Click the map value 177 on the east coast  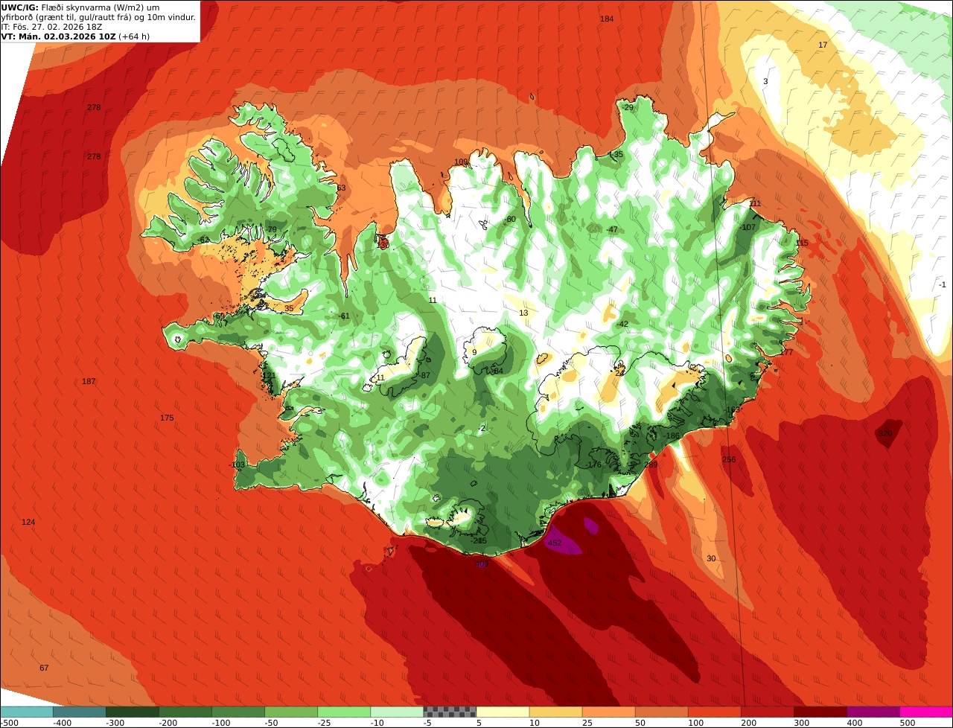(787, 353)
